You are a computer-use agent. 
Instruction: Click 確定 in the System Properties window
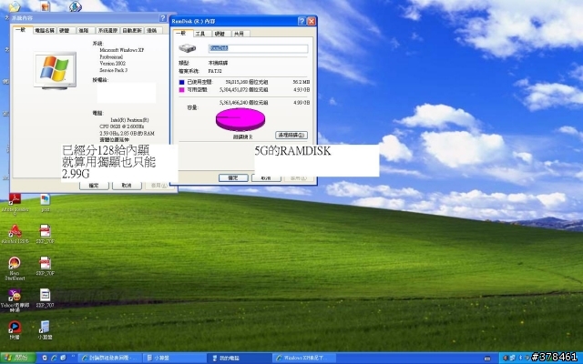[94, 186]
